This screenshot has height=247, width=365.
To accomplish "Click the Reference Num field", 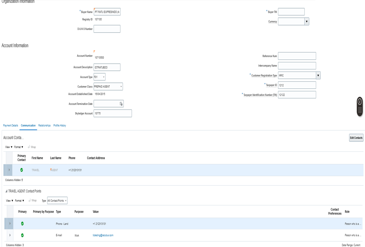I will tap(297, 56).
